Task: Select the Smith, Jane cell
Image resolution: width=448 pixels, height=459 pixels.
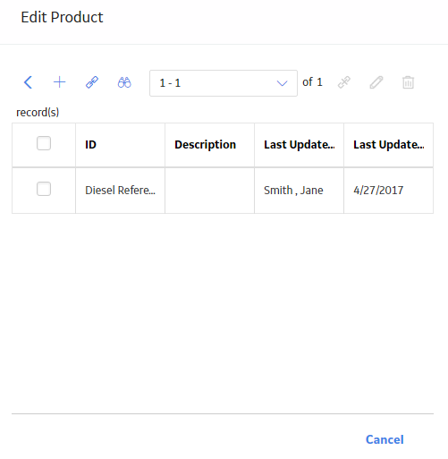Action: (x=299, y=191)
